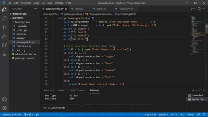Open Main.py in the Explorer tree

pyautogui.click(x=25, y=38)
